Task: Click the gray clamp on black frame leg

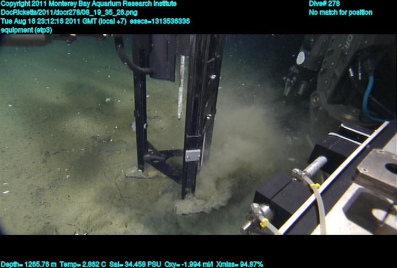Action: coord(192,156)
